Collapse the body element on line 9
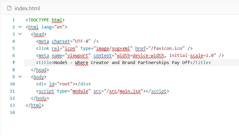The image size is (239, 136). click(20, 77)
